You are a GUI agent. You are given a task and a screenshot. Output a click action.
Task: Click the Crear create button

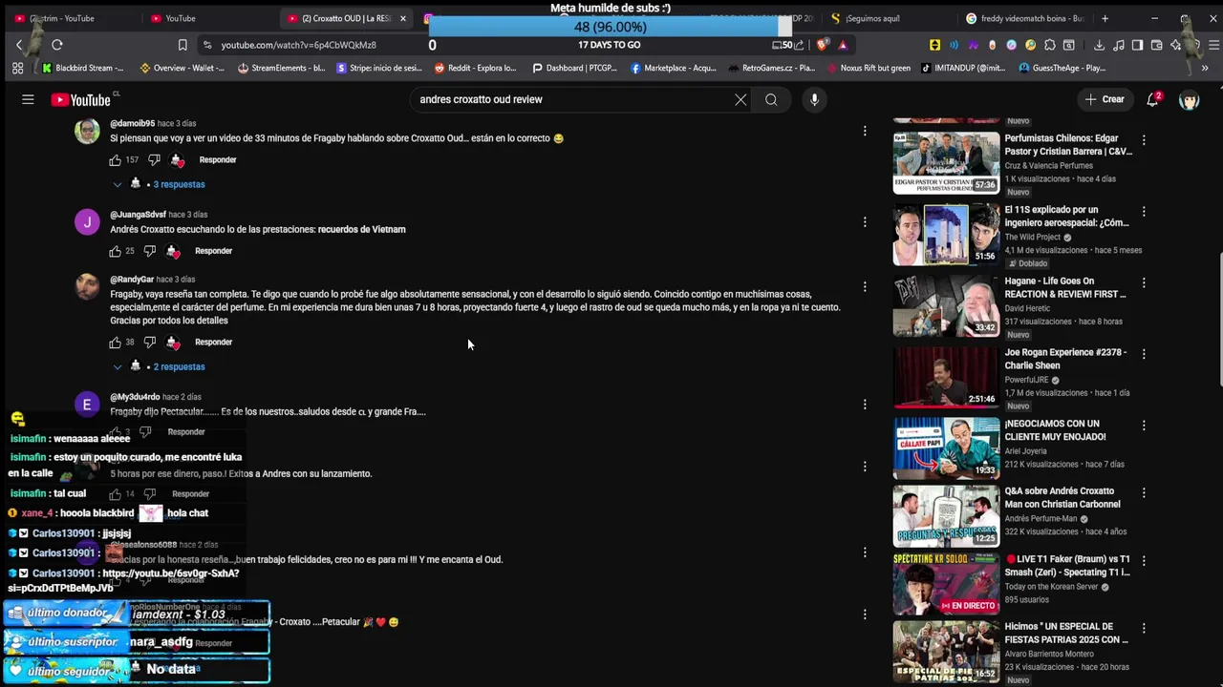pos(1105,99)
